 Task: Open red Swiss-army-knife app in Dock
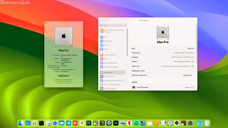(129, 123)
